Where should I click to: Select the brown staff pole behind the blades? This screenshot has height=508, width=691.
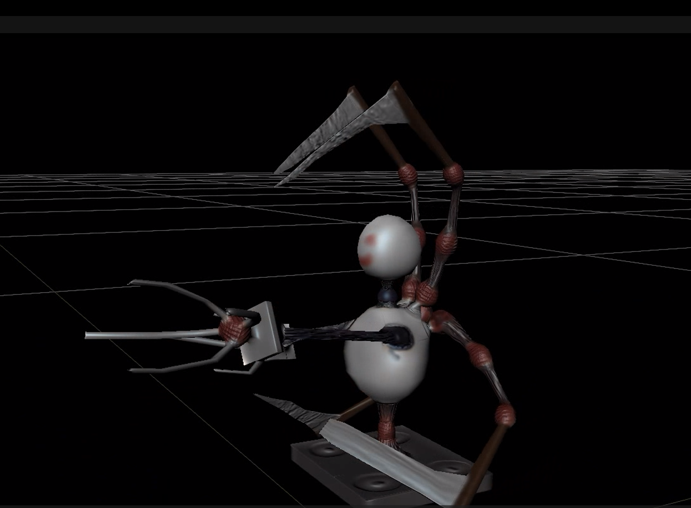pyautogui.click(x=422, y=134)
